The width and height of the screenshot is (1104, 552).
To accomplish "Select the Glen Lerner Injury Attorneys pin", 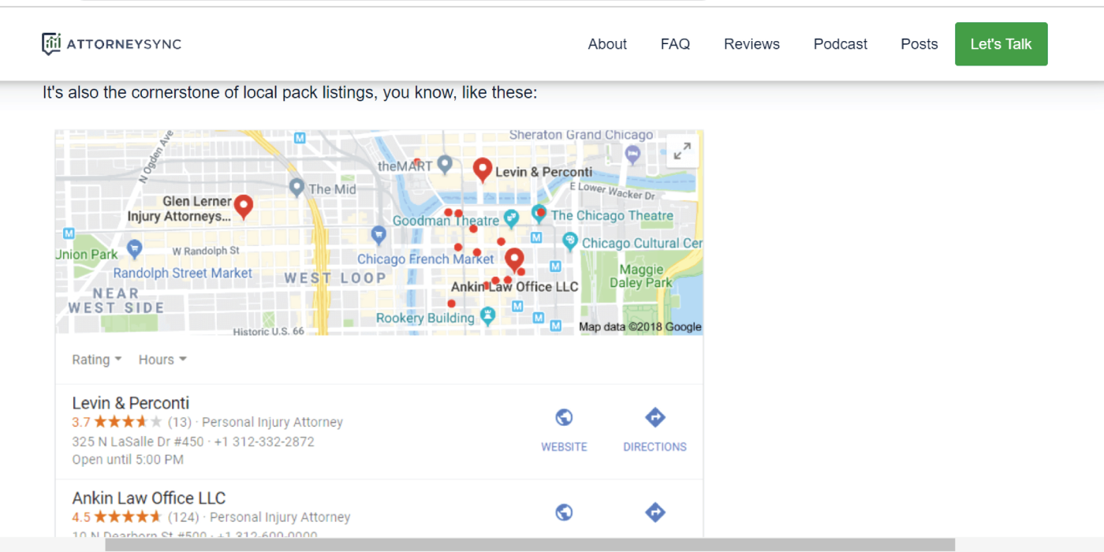I will tap(244, 207).
